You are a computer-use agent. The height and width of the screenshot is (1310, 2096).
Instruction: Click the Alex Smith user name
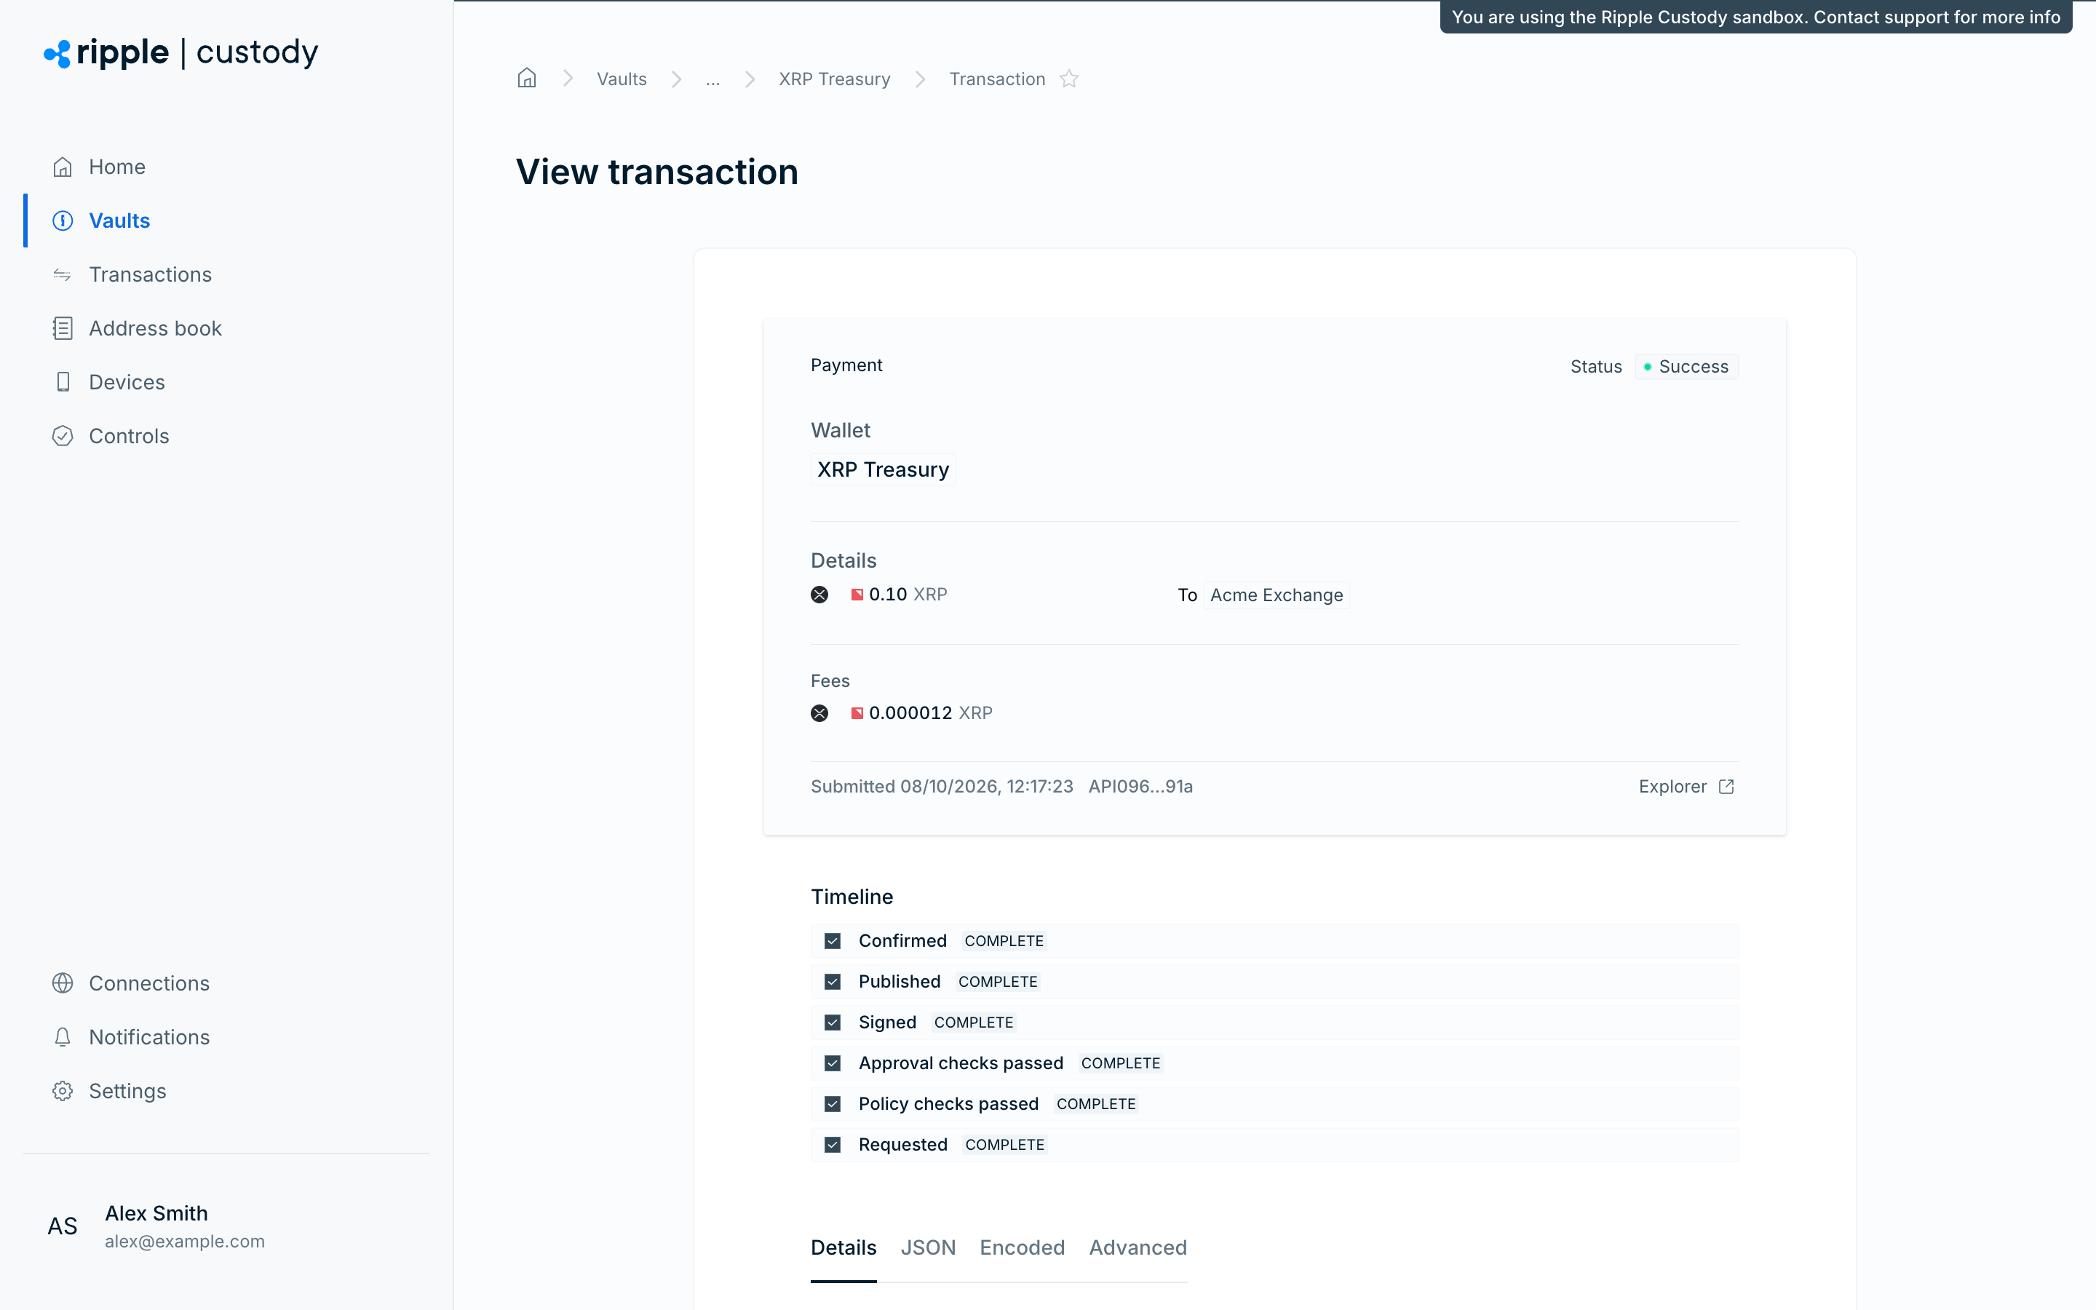click(x=156, y=1213)
